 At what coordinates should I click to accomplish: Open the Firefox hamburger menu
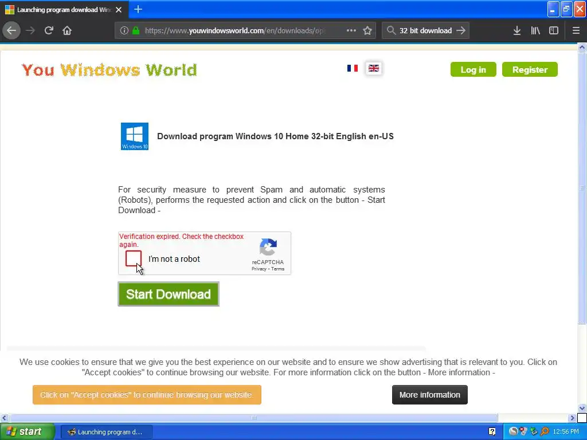[576, 30]
